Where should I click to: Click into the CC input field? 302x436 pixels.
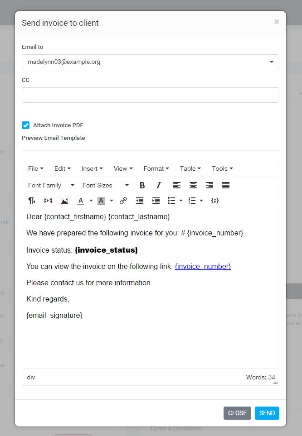[x=150, y=95]
